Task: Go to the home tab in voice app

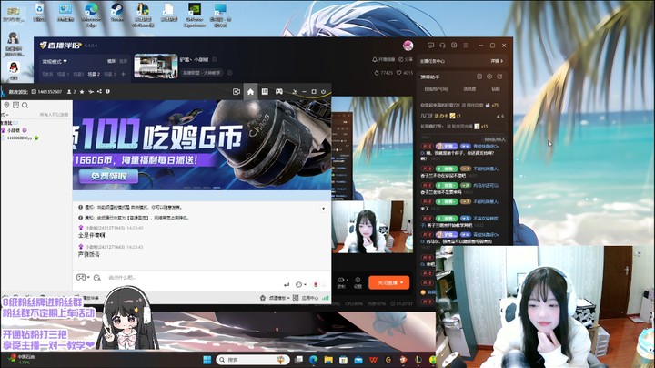Action: (250, 92)
